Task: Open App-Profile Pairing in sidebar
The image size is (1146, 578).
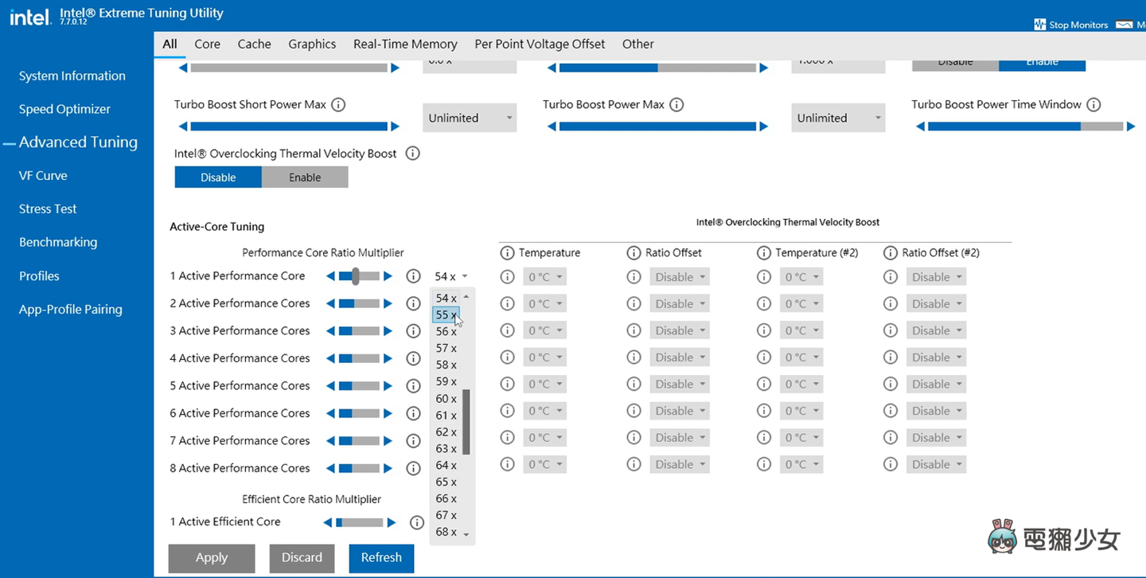Action: [71, 309]
